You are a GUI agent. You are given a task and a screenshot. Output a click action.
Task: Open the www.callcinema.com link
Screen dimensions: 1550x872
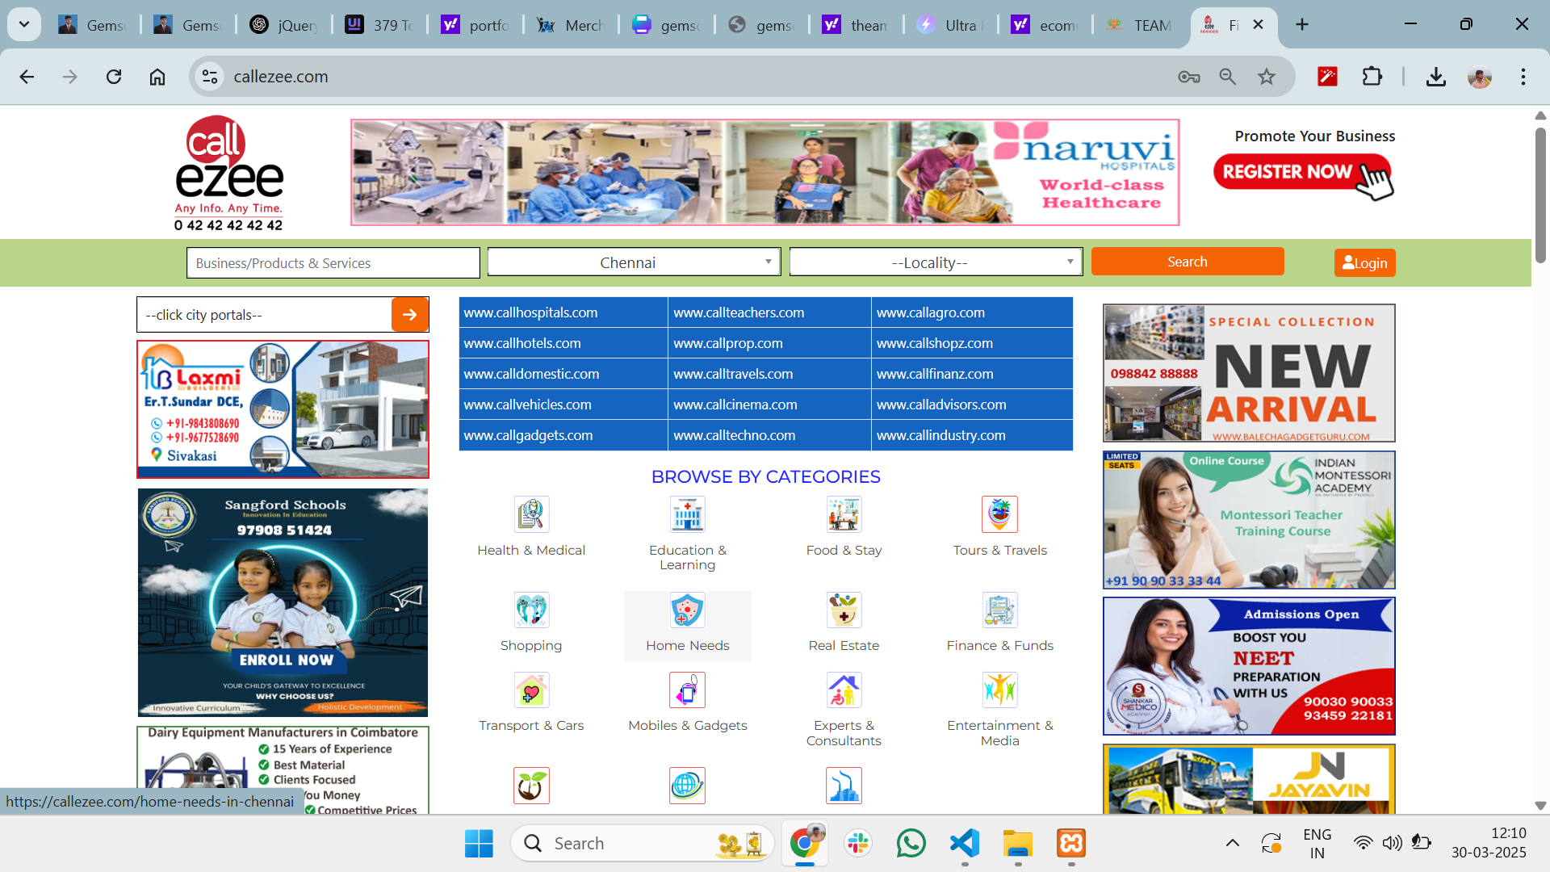coord(735,405)
